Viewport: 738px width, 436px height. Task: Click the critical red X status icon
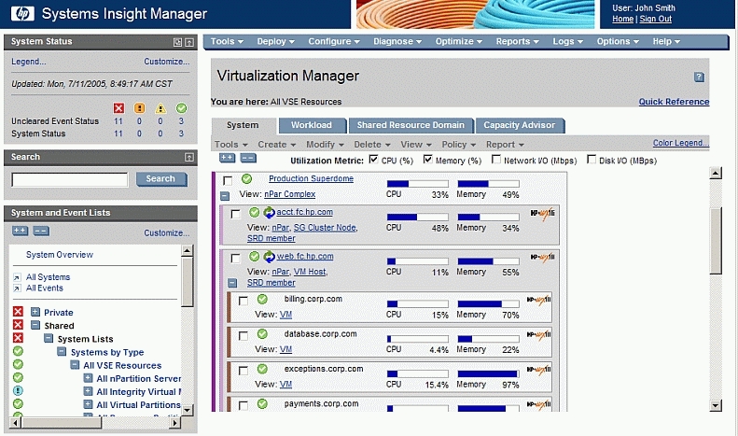(x=118, y=108)
